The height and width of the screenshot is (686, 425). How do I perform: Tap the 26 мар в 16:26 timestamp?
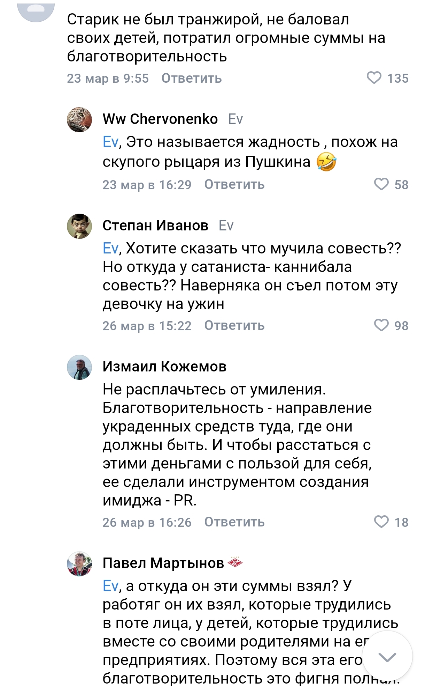pos(147,522)
